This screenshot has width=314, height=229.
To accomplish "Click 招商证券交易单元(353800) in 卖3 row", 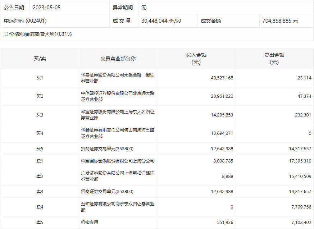I will (x=107, y=192).
